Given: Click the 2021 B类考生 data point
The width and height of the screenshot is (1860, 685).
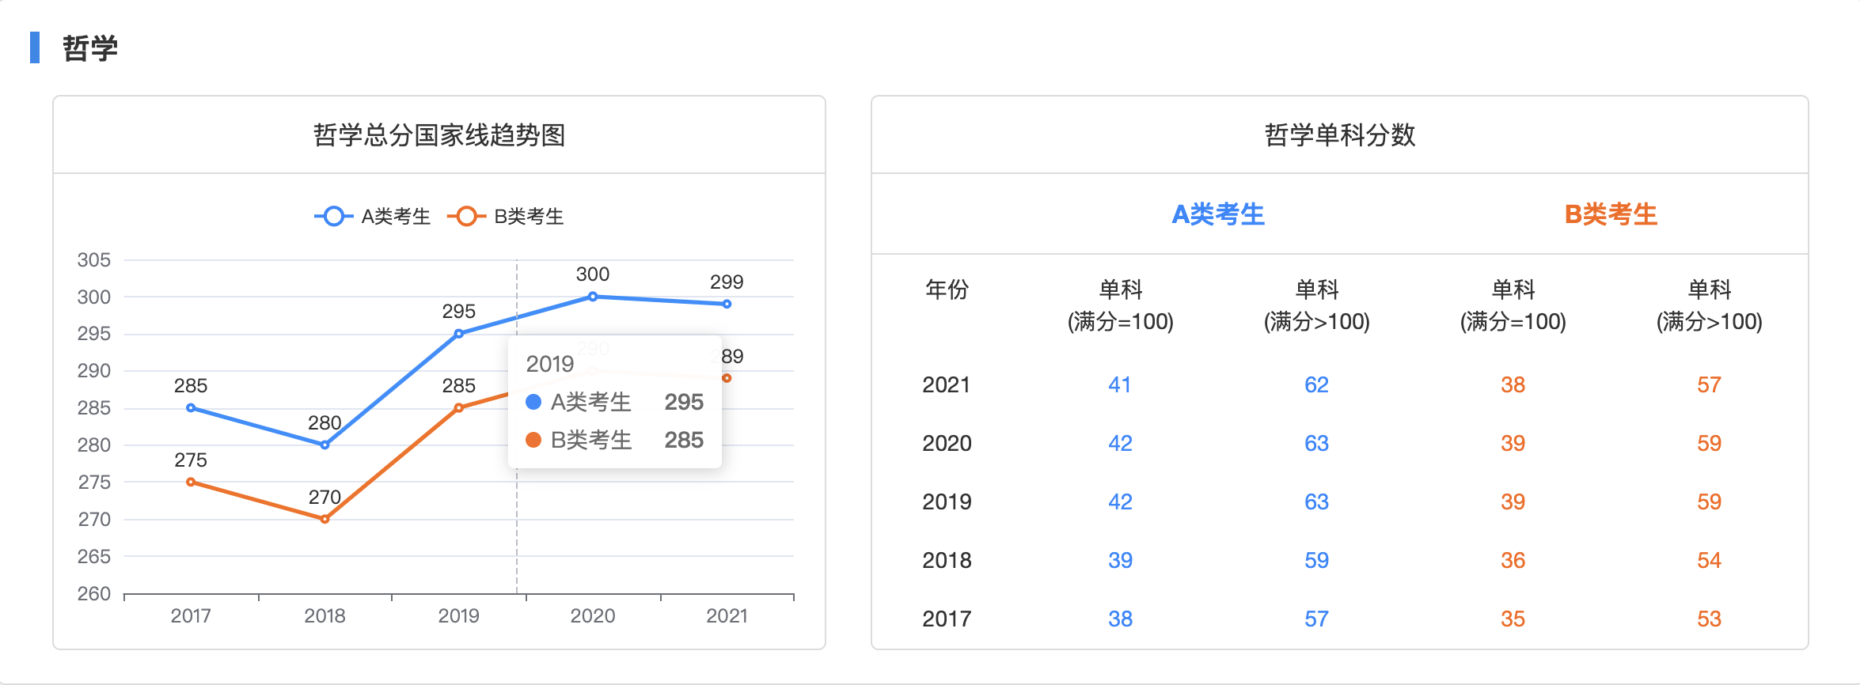Looking at the screenshot, I should 727,378.
